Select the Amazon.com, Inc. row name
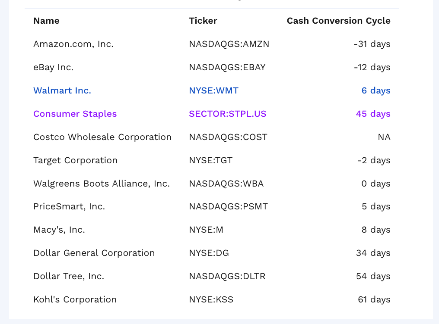Image resolution: width=439 pixels, height=324 pixels. 73,44
